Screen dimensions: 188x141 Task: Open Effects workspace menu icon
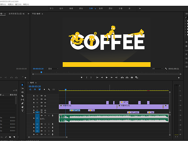coord(95,9)
